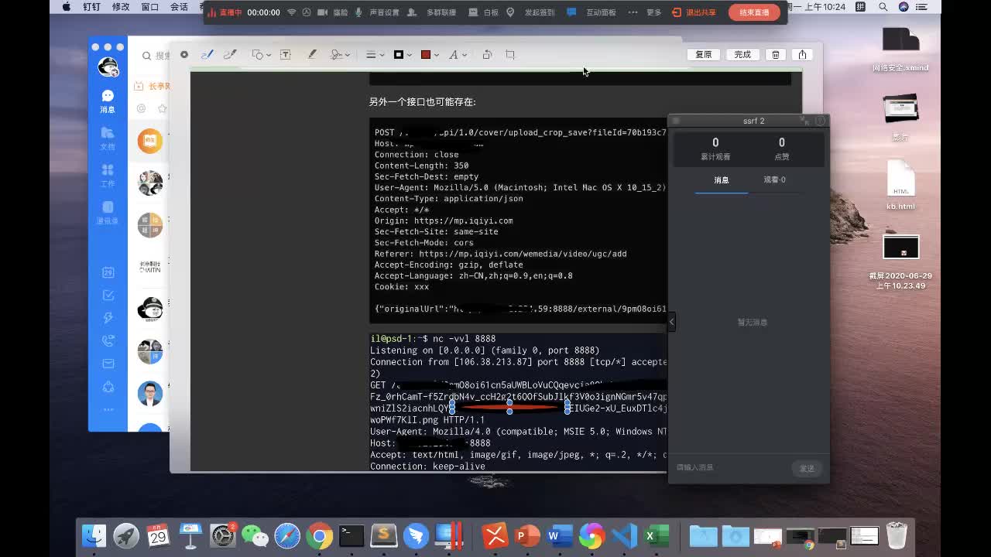Open the DING lightning icon in DingTalk sidebar
The width and height of the screenshot is (991, 557).
(108, 318)
